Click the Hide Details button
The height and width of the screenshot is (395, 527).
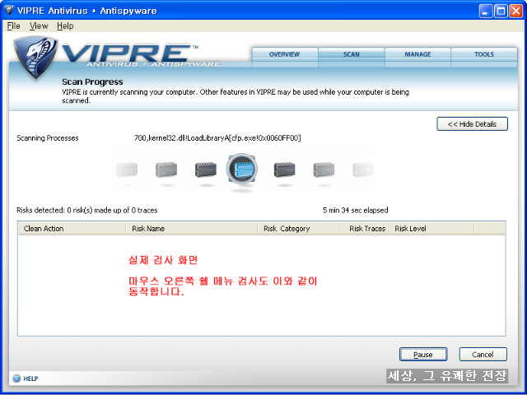472,124
